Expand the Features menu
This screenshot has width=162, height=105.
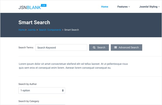[x=124, y=7]
